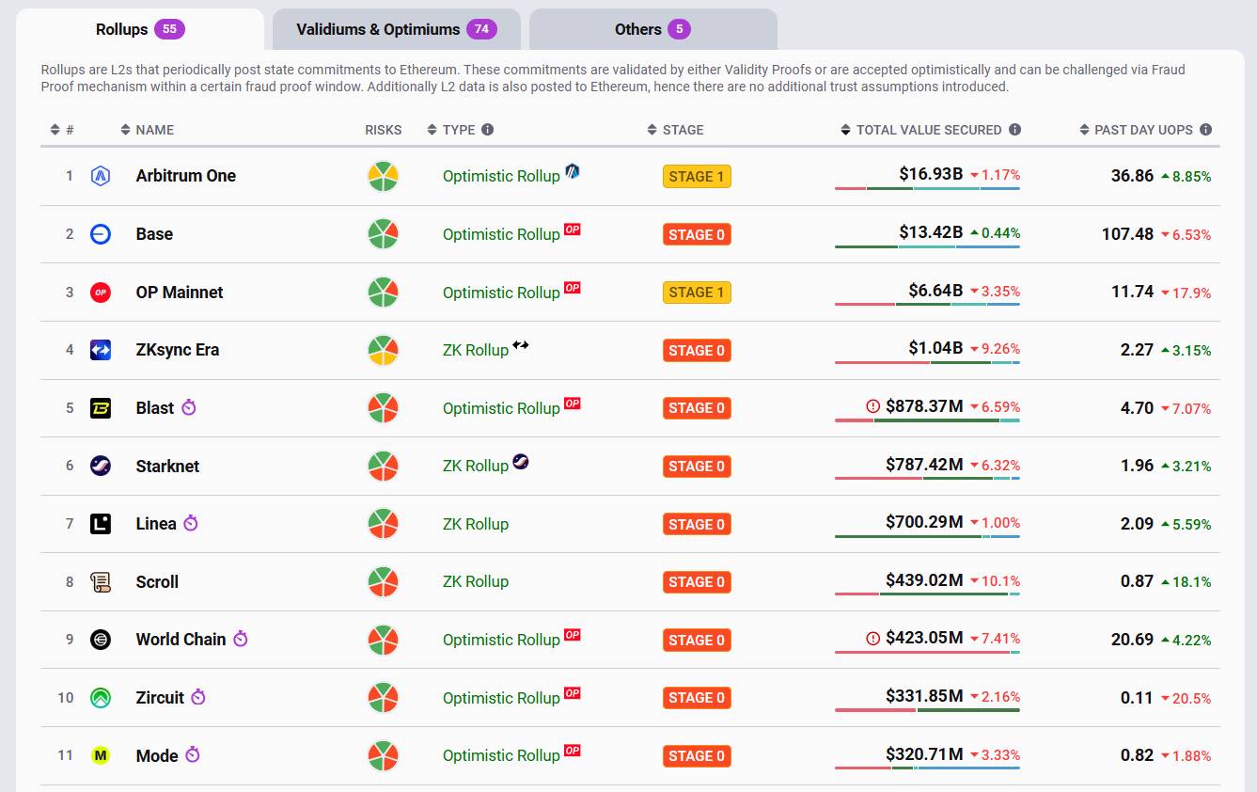Click Optimistic Rollup type in Zircuit row
1257x792 pixels.
[x=501, y=698]
